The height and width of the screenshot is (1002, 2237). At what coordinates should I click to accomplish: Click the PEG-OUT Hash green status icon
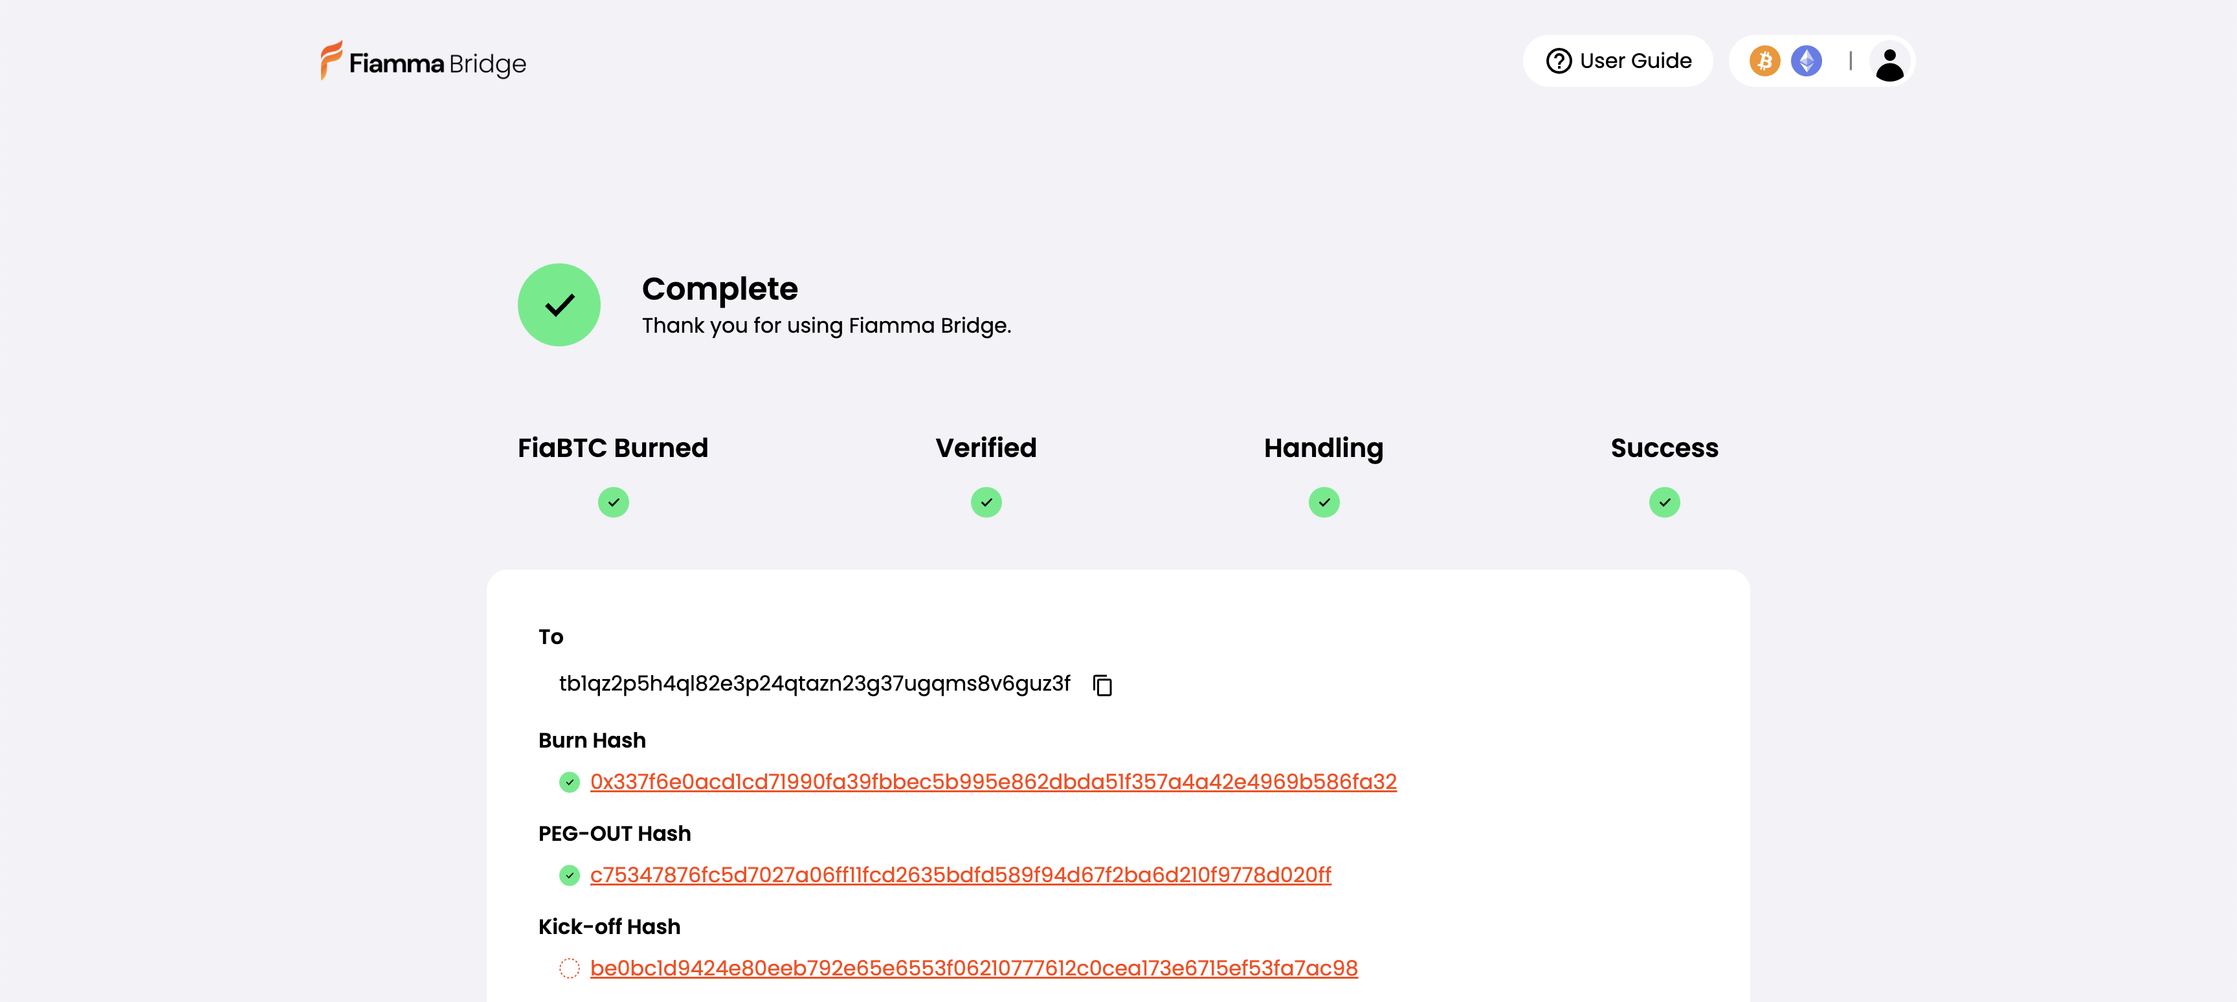(569, 874)
